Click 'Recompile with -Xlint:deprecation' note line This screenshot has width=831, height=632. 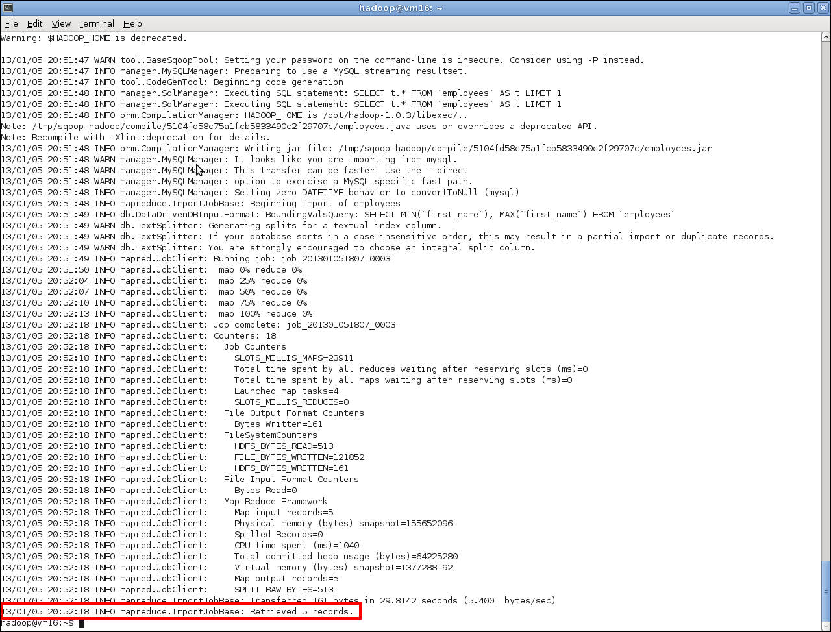136,138
